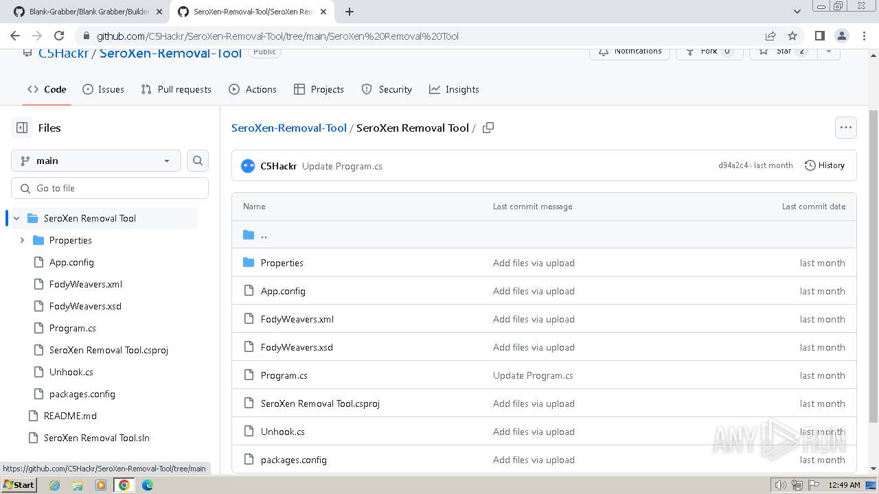Viewport: 879px width, 494px height.
Task: Open the Projects tab
Action: pos(319,89)
